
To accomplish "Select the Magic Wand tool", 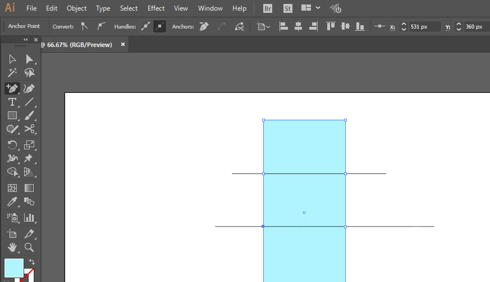I will (12, 73).
